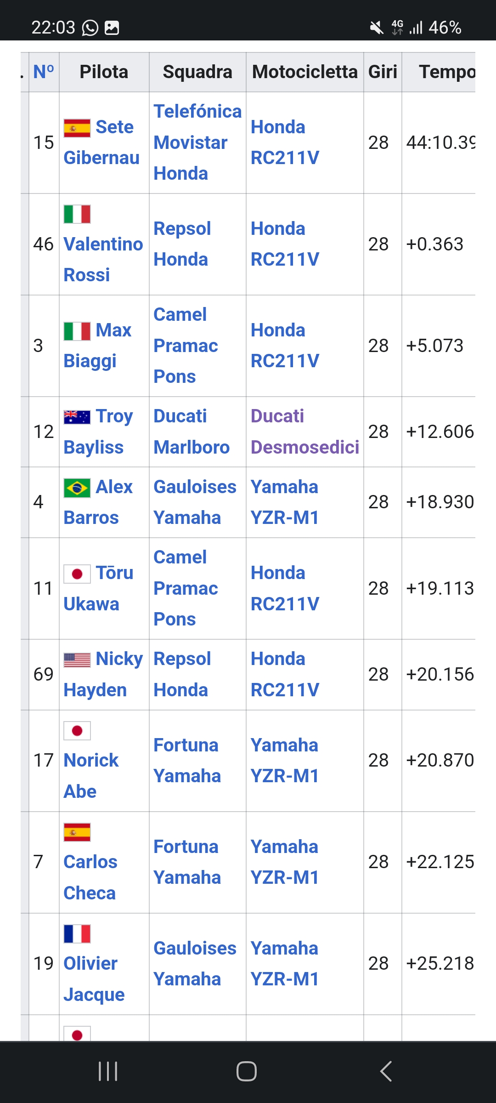The image size is (496, 1103).
Task: Tap the Italian flag above Valentino Rossi
Action: tap(77, 214)
